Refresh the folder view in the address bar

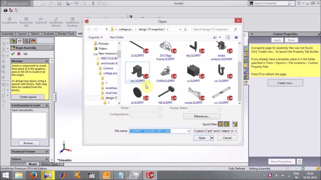pos(185,29)
